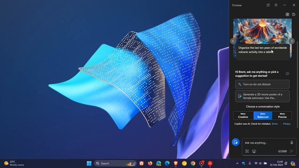
Task: Start a new Copilot topic
Action: click(x=235, y=142)
